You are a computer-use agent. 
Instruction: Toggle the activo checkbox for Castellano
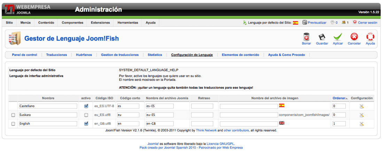click(x=86, y=106)
